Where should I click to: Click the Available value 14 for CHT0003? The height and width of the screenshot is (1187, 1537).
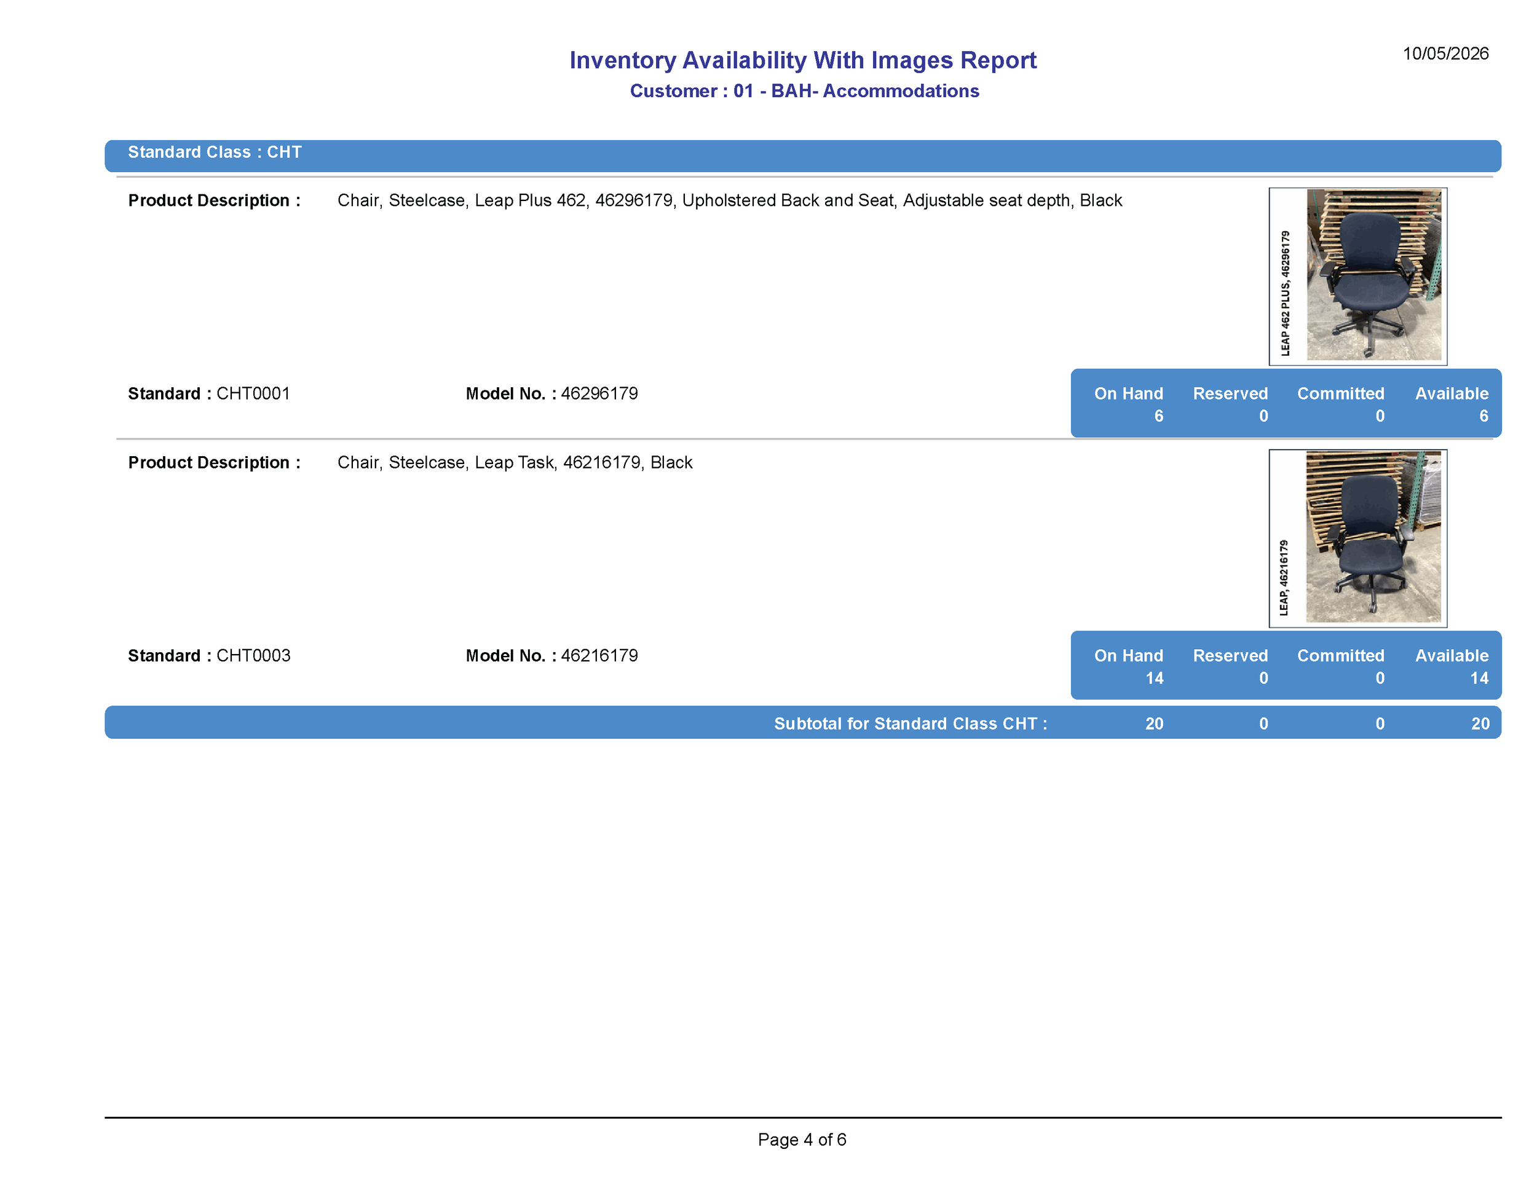click(x=1479, y=678)
